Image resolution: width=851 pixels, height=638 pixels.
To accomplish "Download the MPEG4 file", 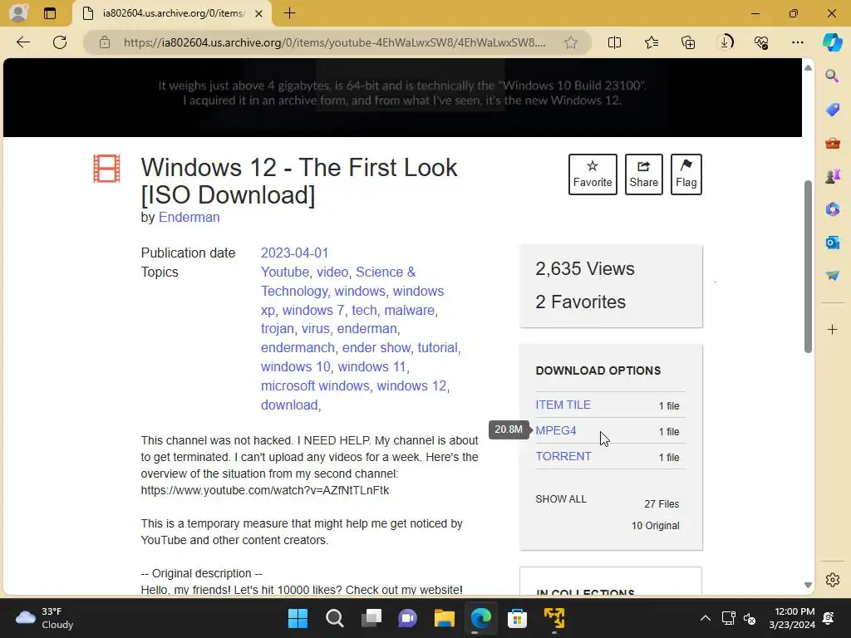I will [x=556, y=430].
